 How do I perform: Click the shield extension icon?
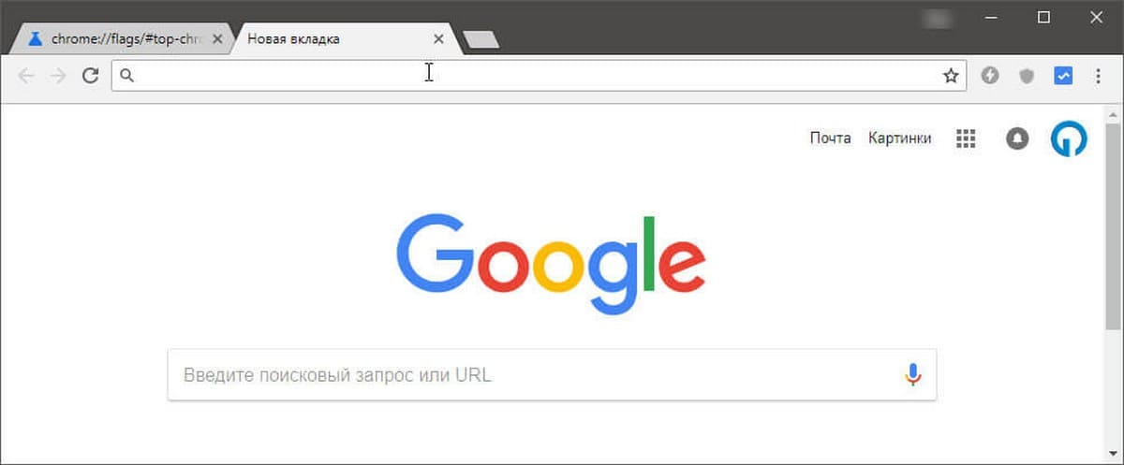[x=1027, y=76]
